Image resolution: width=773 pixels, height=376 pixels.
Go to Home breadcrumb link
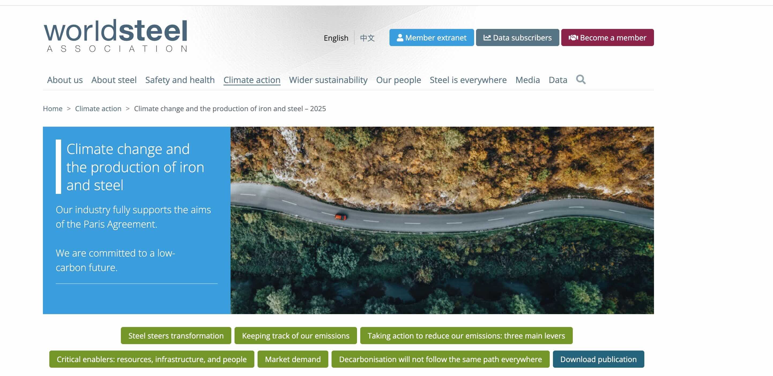point(53,108)
